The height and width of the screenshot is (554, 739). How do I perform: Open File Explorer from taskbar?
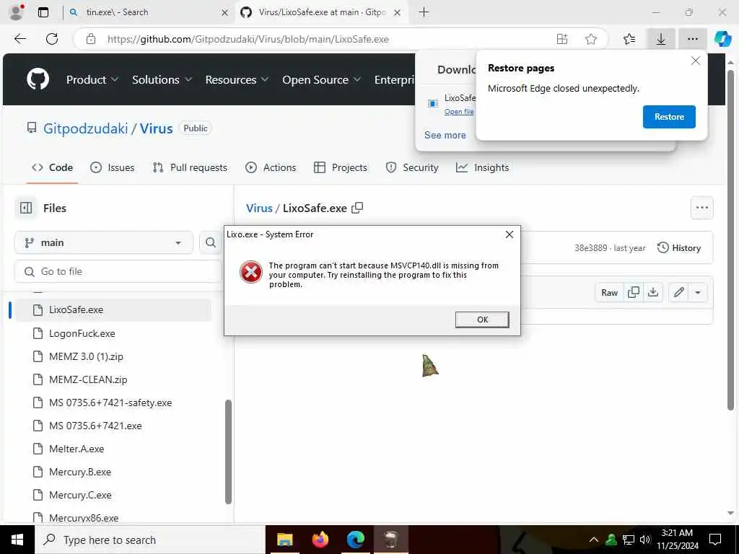[x=284, y=540]
